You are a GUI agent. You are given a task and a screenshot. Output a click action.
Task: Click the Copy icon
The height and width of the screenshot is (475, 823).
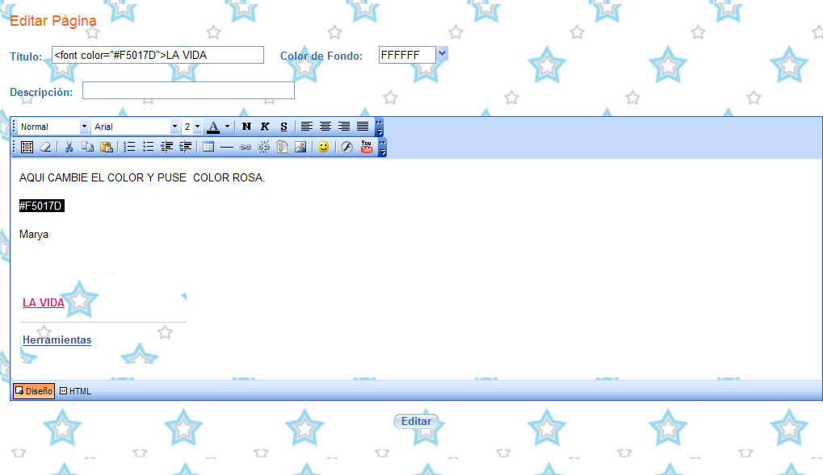point(88,148)
